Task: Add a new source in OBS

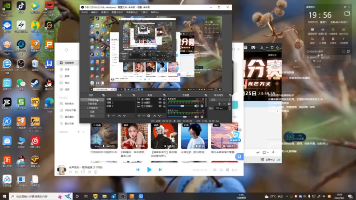Action: click(139, 116)
